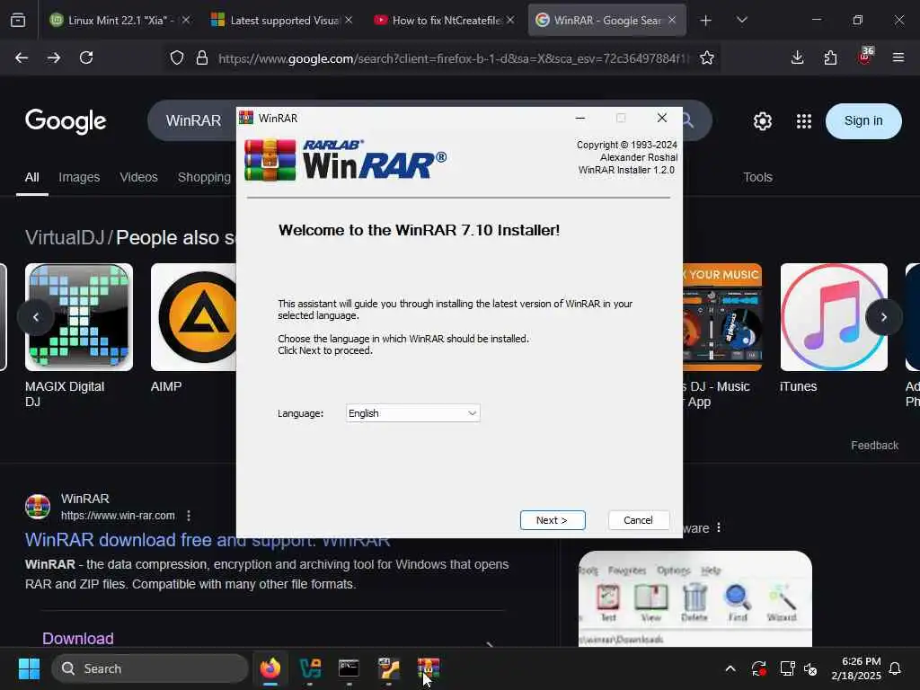Go back in the browser
Screen dimensions: 920x690
[22, 57]
